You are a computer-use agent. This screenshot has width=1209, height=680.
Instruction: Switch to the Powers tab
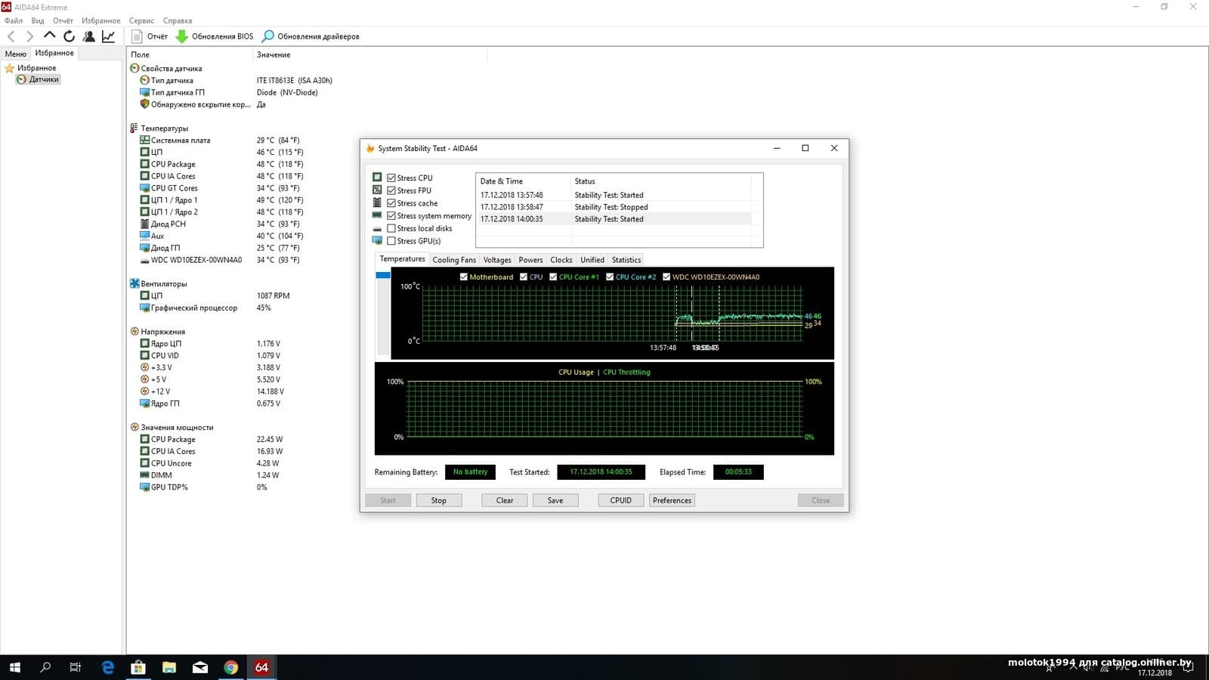[530, 260]
